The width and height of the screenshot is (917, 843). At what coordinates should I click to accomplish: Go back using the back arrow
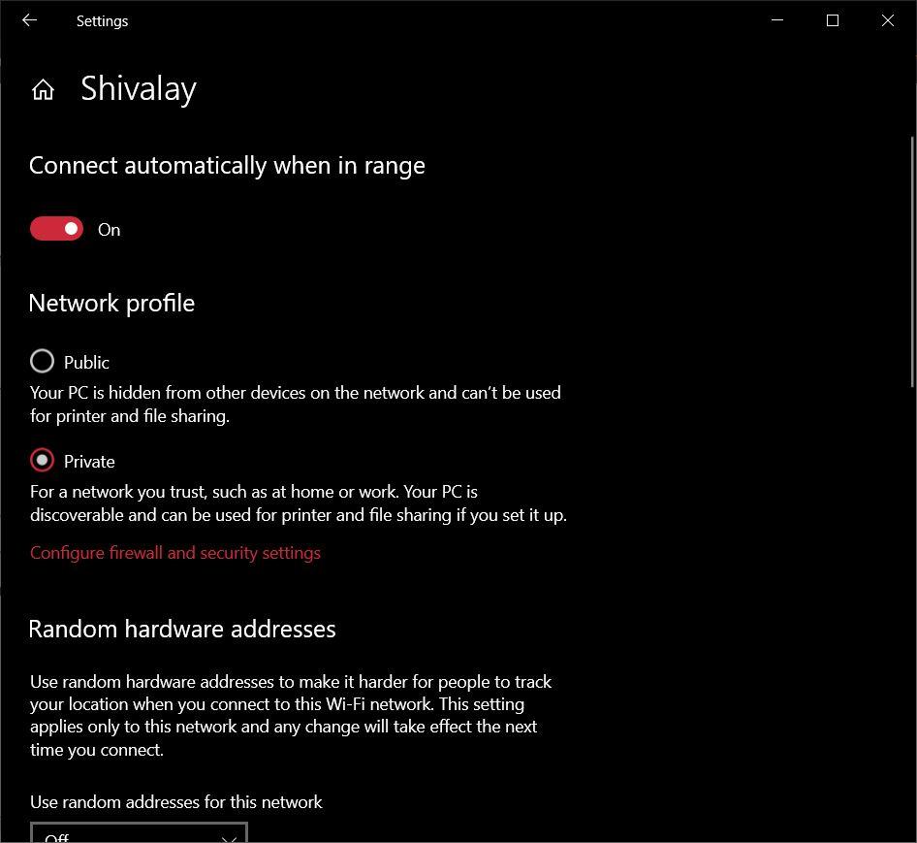click(x=29, y=20)
